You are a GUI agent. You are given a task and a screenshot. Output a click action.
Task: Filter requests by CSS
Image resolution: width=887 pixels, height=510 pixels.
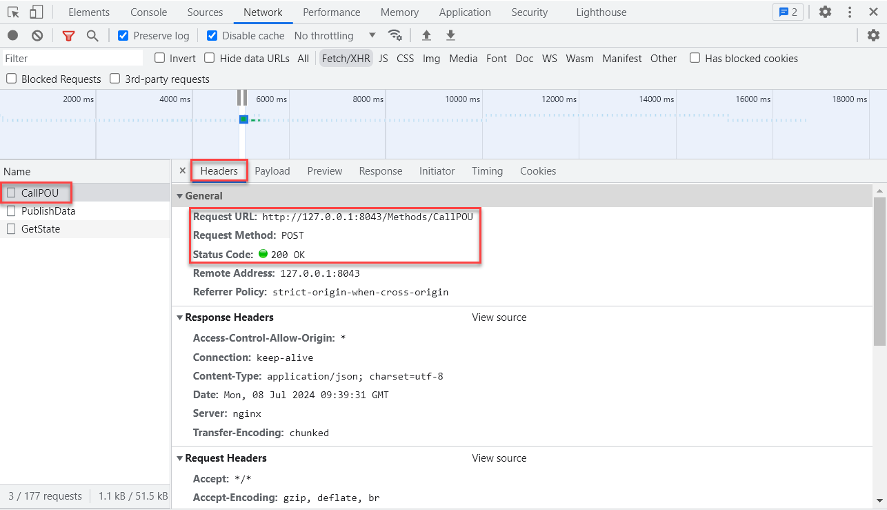[x=406, y=58]
